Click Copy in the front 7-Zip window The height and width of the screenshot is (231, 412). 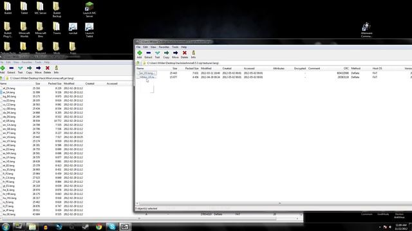[x=166, y=55]
